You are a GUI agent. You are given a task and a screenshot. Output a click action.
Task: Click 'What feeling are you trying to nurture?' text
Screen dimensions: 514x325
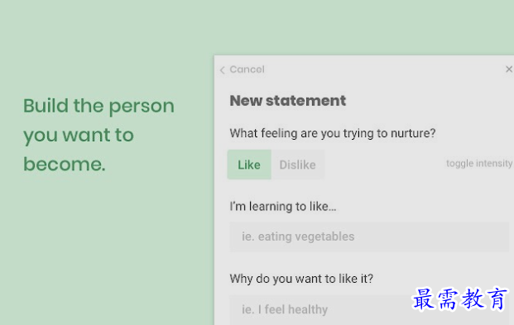pyautogui.click(x=333, y=133)
